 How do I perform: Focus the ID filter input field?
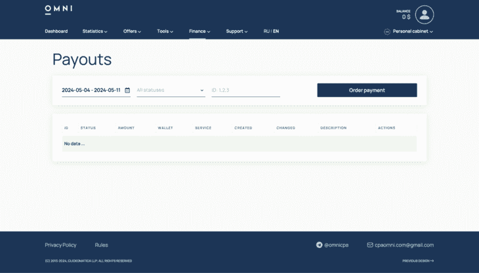point(245,90)
